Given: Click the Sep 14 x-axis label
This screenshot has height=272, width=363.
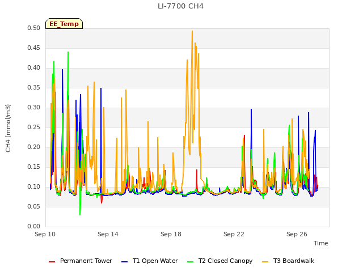Looking at the screenshot, I should 108,234.
